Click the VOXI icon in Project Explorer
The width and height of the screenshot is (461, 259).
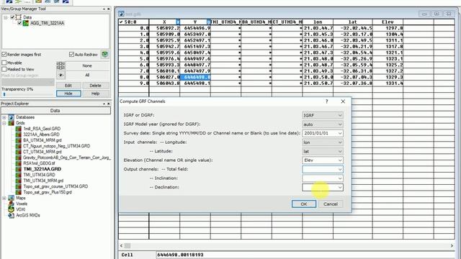point(12,209)
